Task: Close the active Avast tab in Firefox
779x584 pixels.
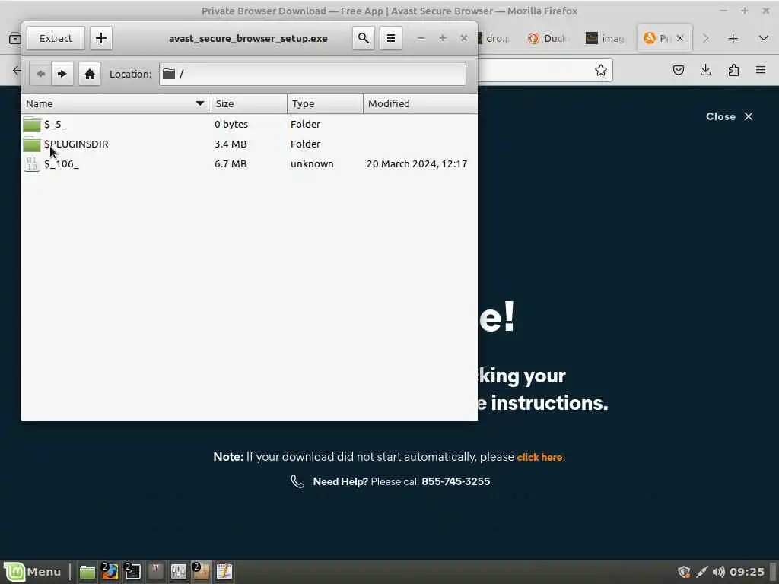Action: [680, 38]
